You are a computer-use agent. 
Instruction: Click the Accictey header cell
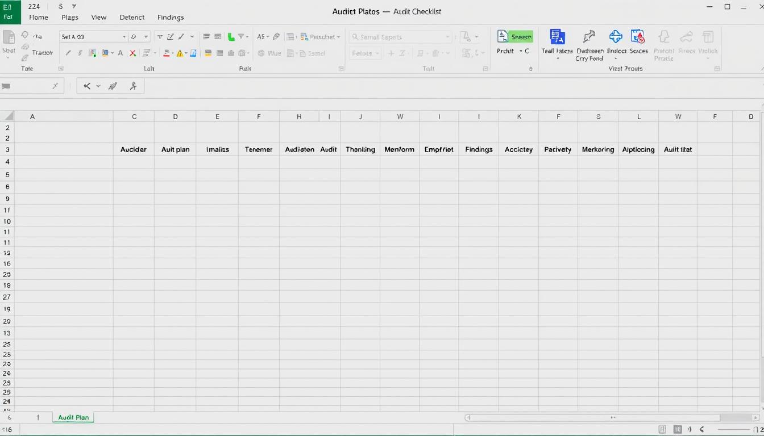[518, 149]
